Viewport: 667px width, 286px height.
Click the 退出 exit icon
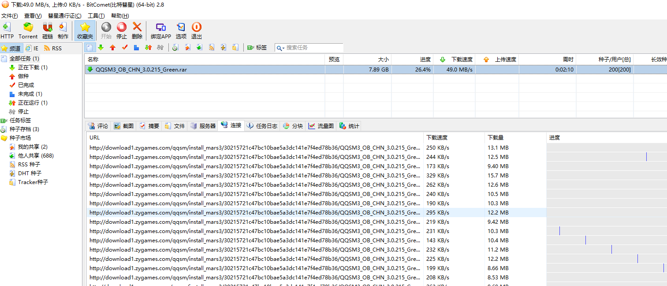[197, 30]
